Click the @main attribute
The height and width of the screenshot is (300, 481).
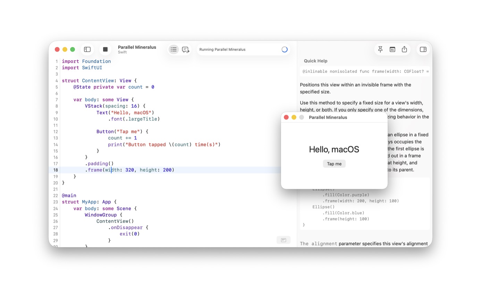[x=69, y=196]
